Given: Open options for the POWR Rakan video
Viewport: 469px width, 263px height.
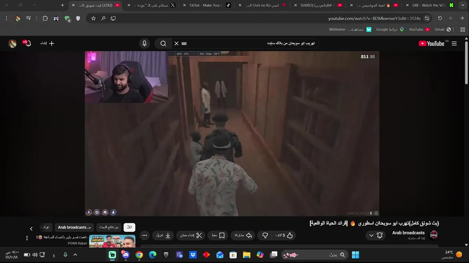Looking at the screenshot, I should [x=27, y=238].
